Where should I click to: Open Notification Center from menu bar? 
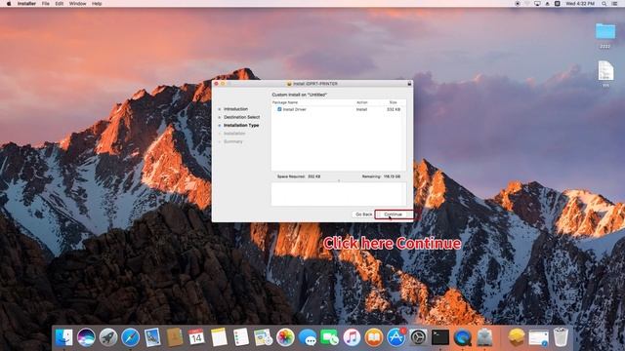[x=614, y=4]
